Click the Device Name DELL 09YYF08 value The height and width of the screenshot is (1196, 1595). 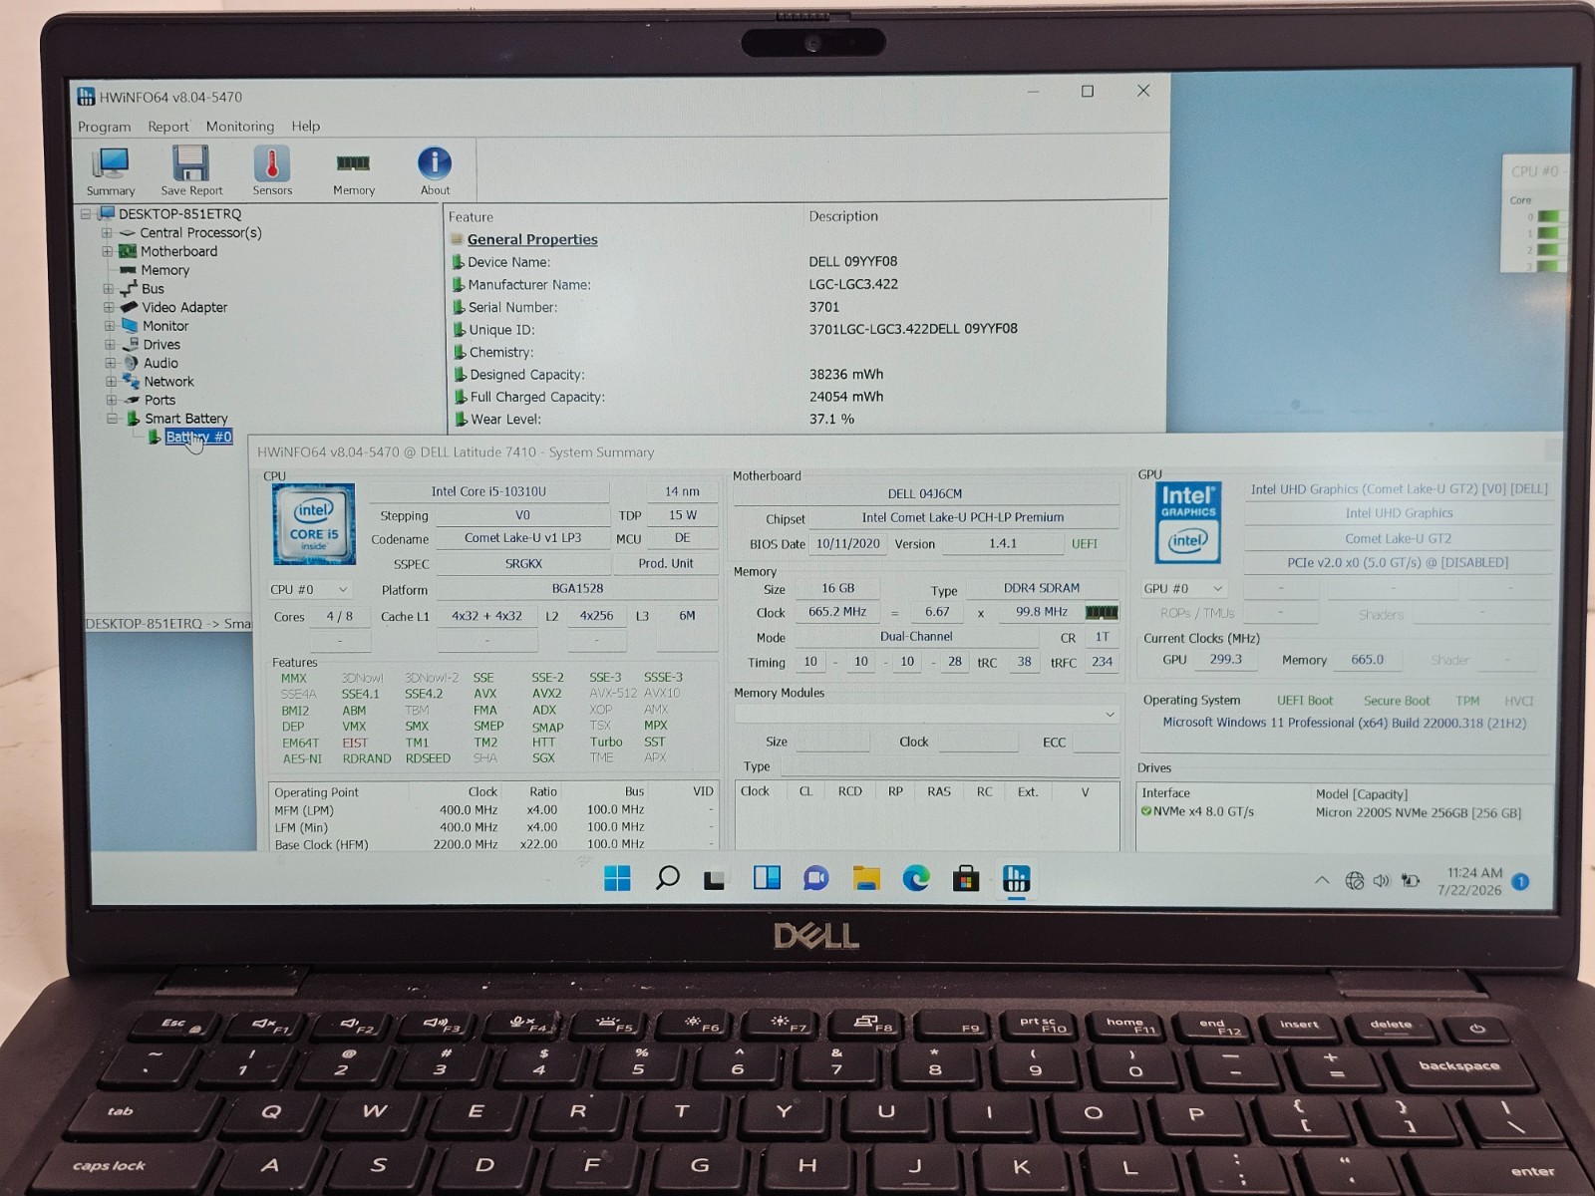[x=853, y=262]
